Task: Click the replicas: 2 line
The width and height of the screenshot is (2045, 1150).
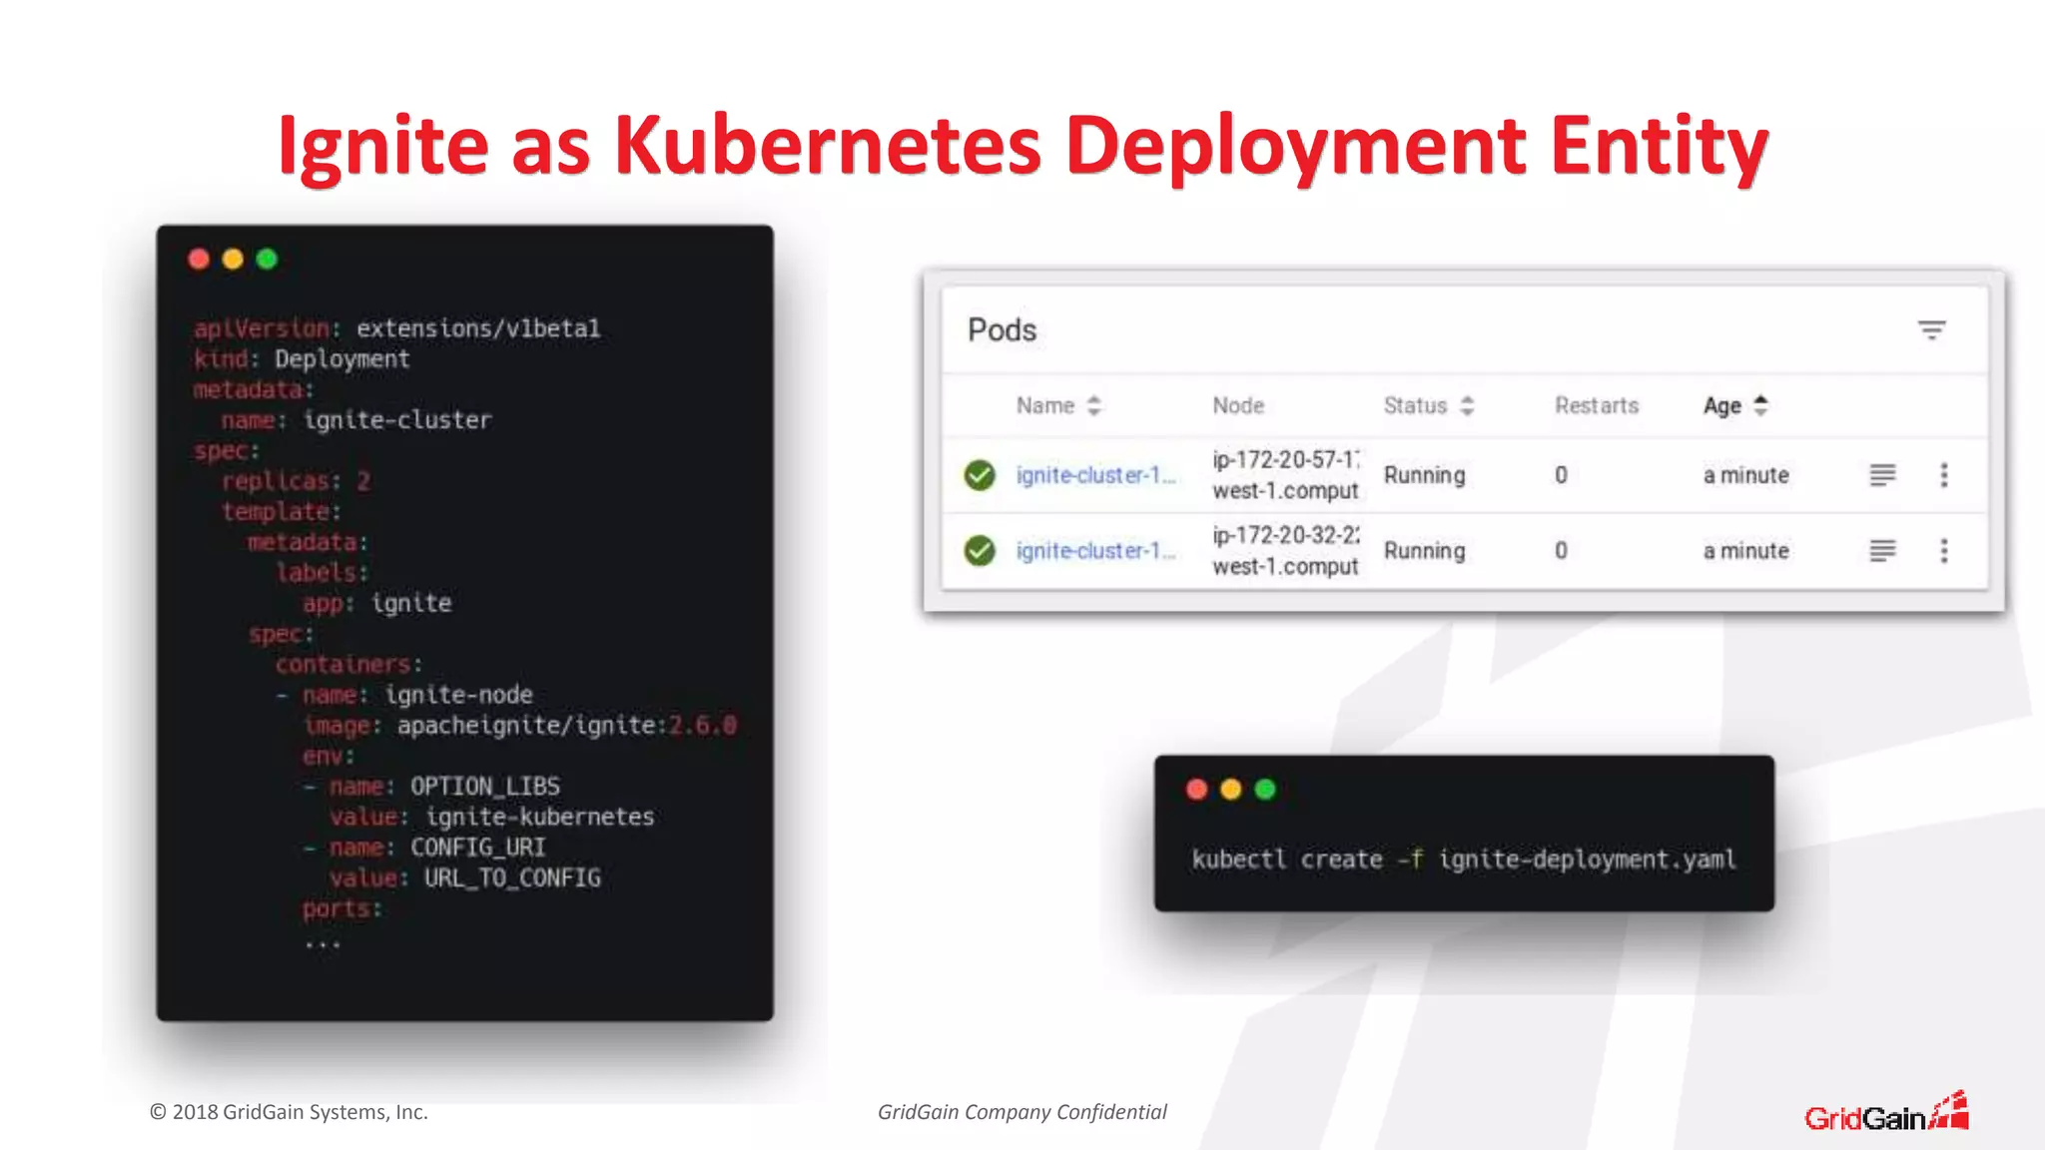Action: tap(296, 481)
